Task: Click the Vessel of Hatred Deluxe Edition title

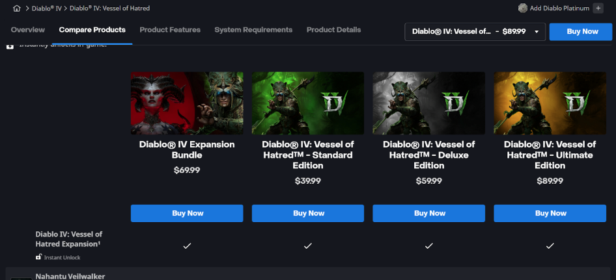Action: (429, 155)
